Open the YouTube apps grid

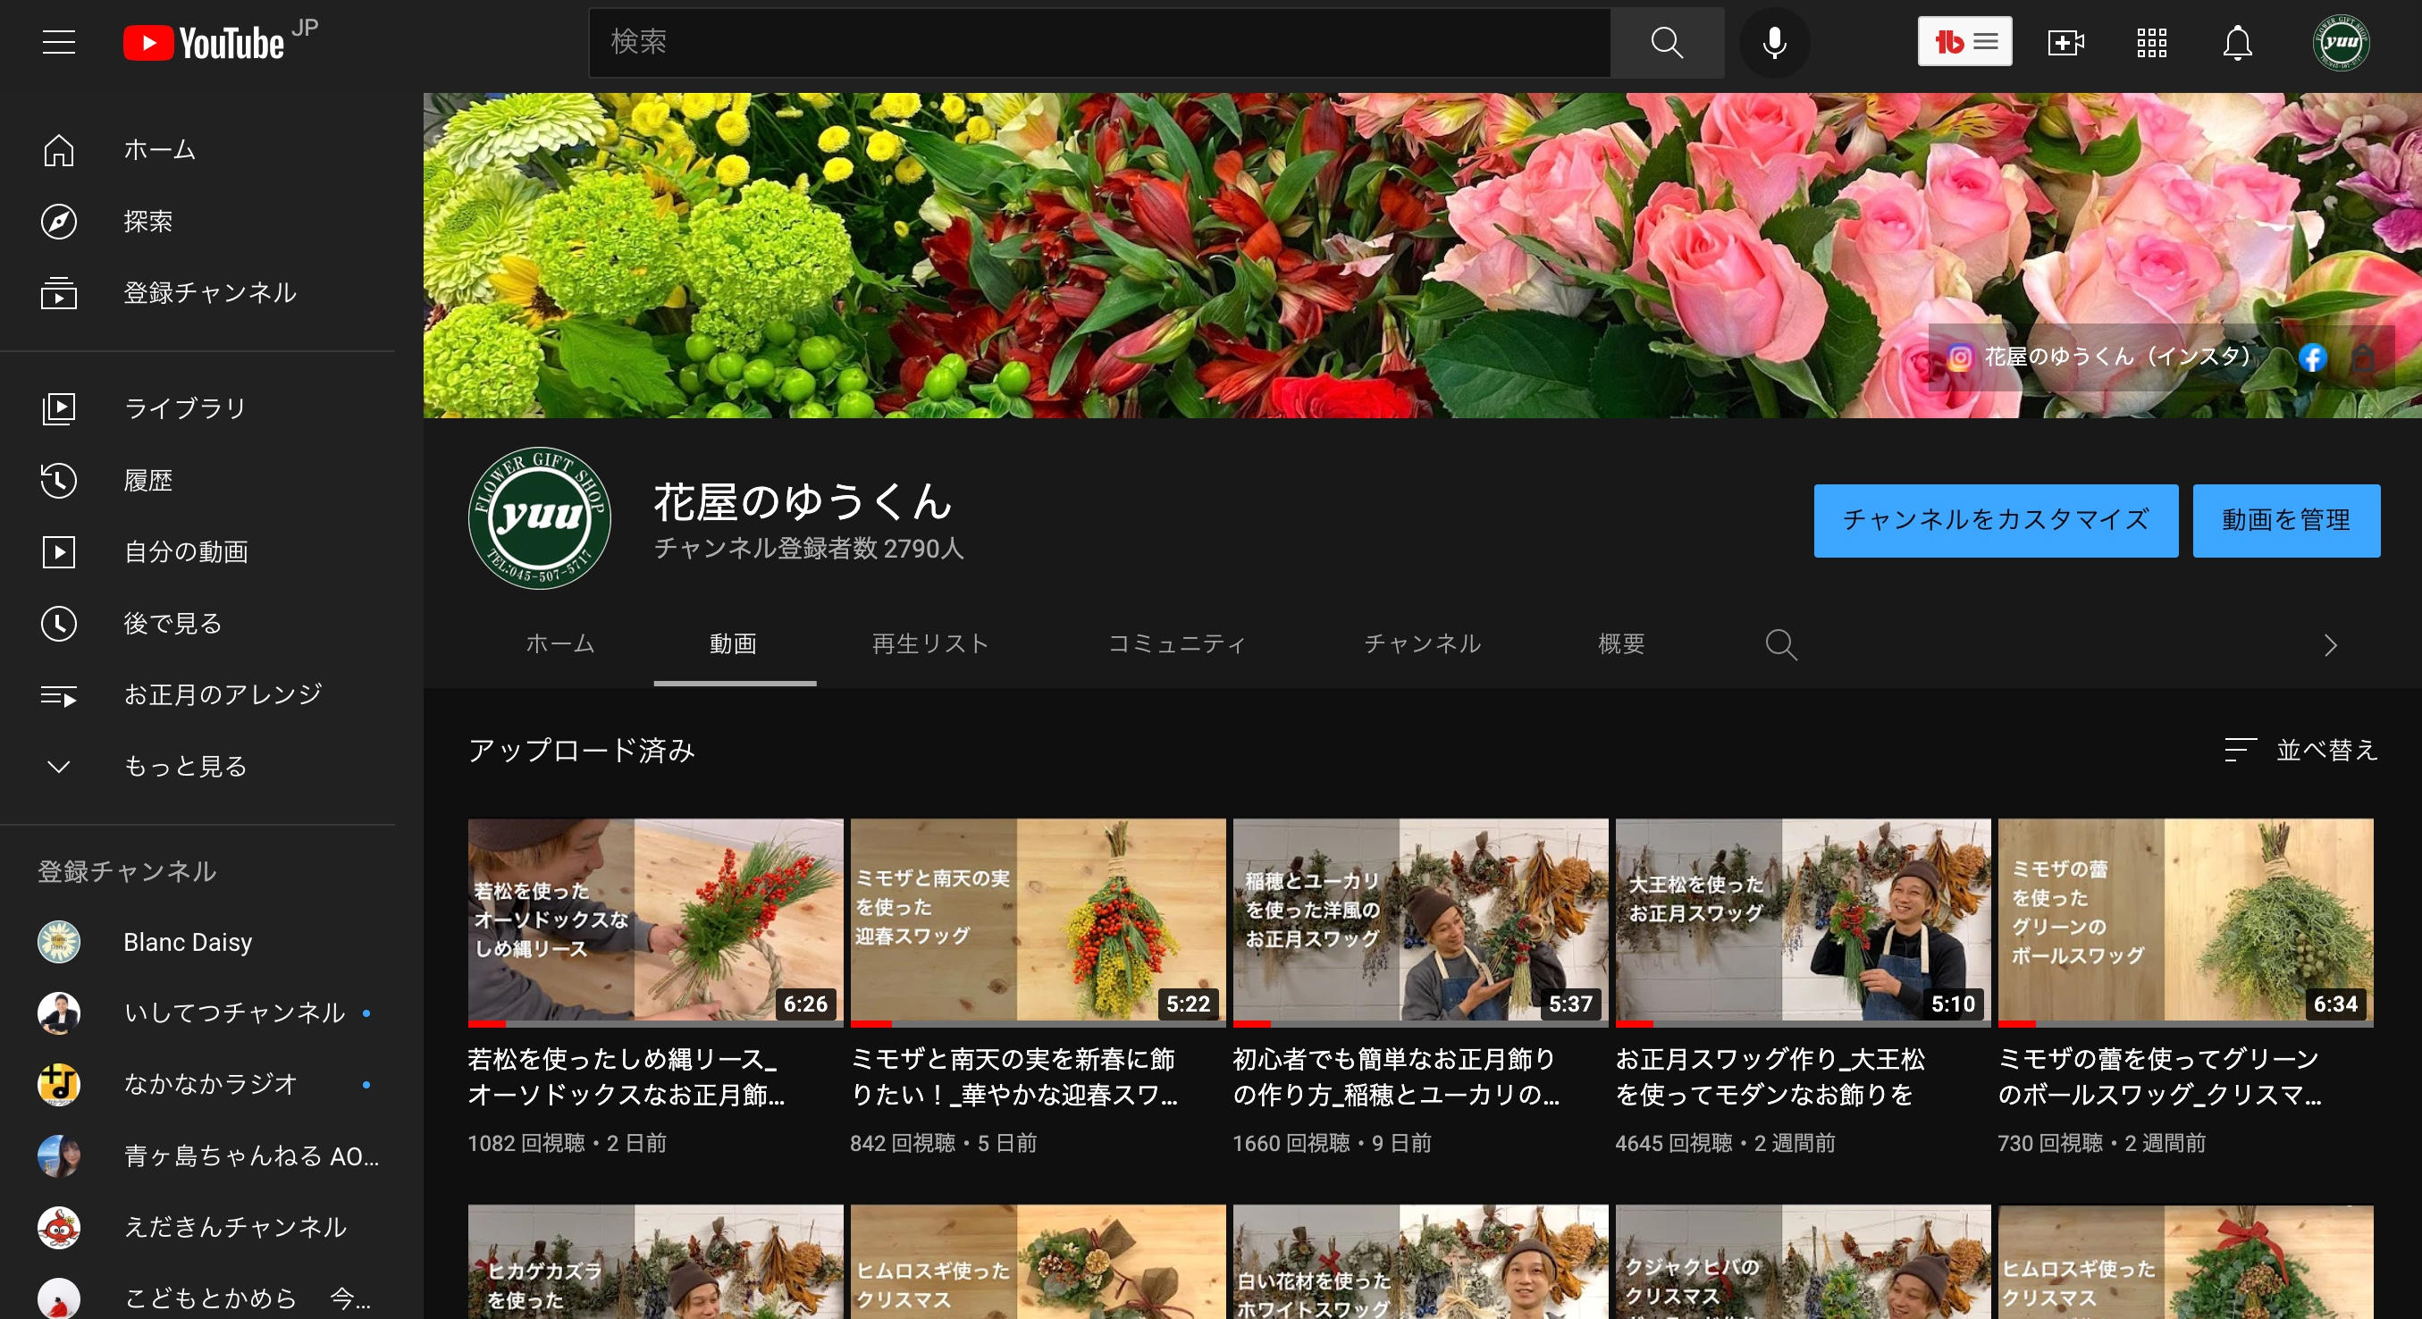click(2151, 42)
